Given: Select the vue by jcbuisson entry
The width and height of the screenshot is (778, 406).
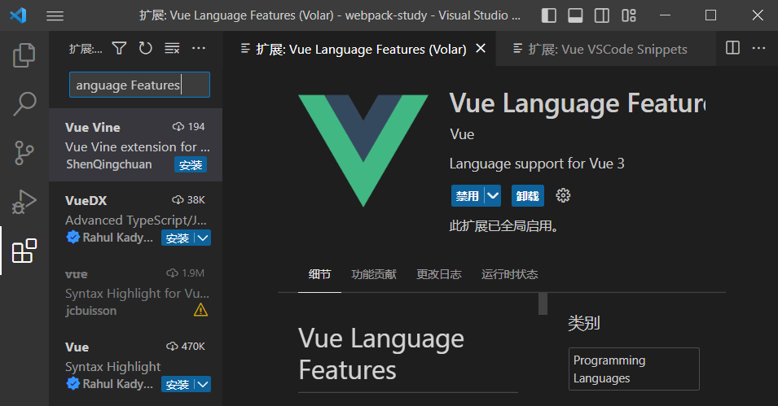Looking at the screenshot, I should [x=135, y=291].
